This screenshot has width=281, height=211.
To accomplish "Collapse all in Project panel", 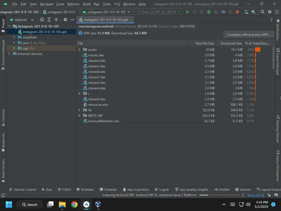I will tap(56, 20).
